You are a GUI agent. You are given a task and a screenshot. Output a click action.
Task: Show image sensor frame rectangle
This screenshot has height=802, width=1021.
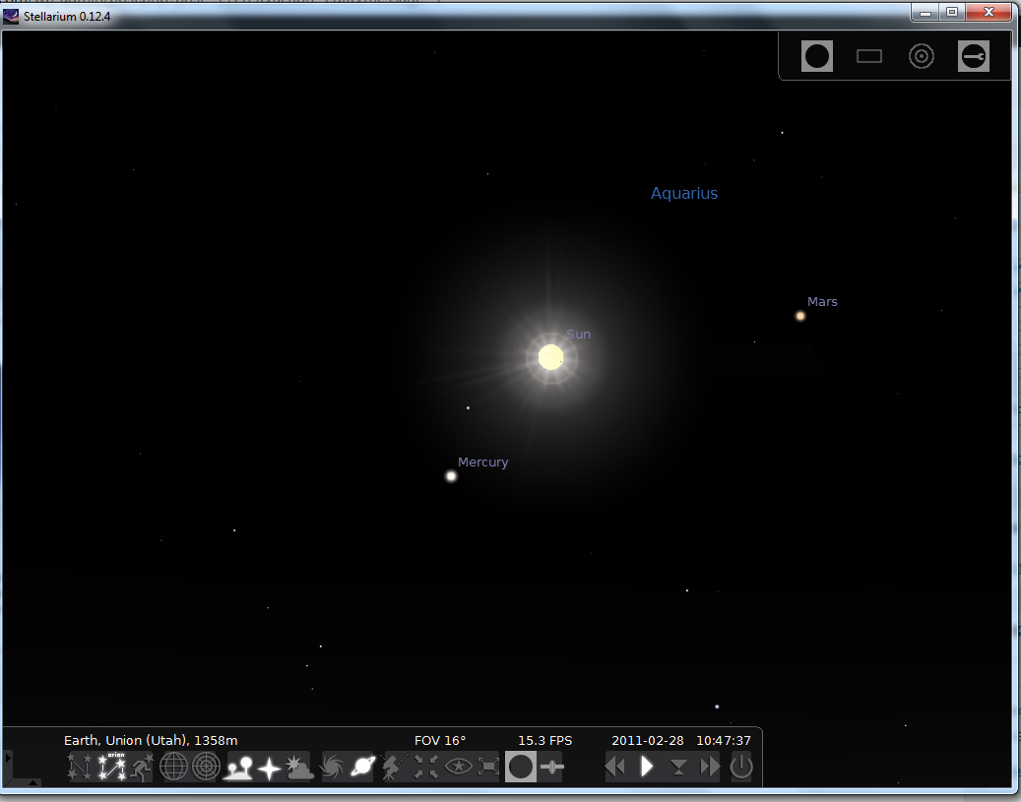point(869,56)
